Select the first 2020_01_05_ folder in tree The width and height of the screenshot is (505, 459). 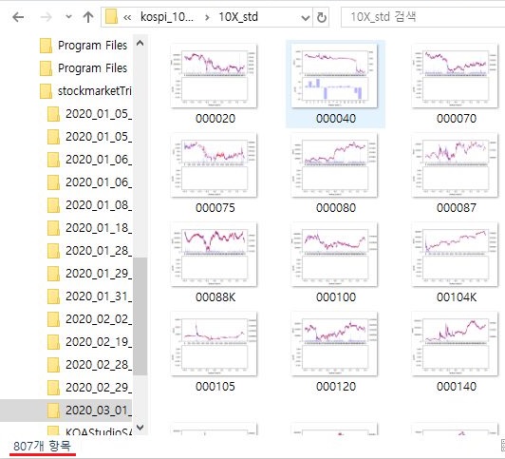[x=89, y=114]
